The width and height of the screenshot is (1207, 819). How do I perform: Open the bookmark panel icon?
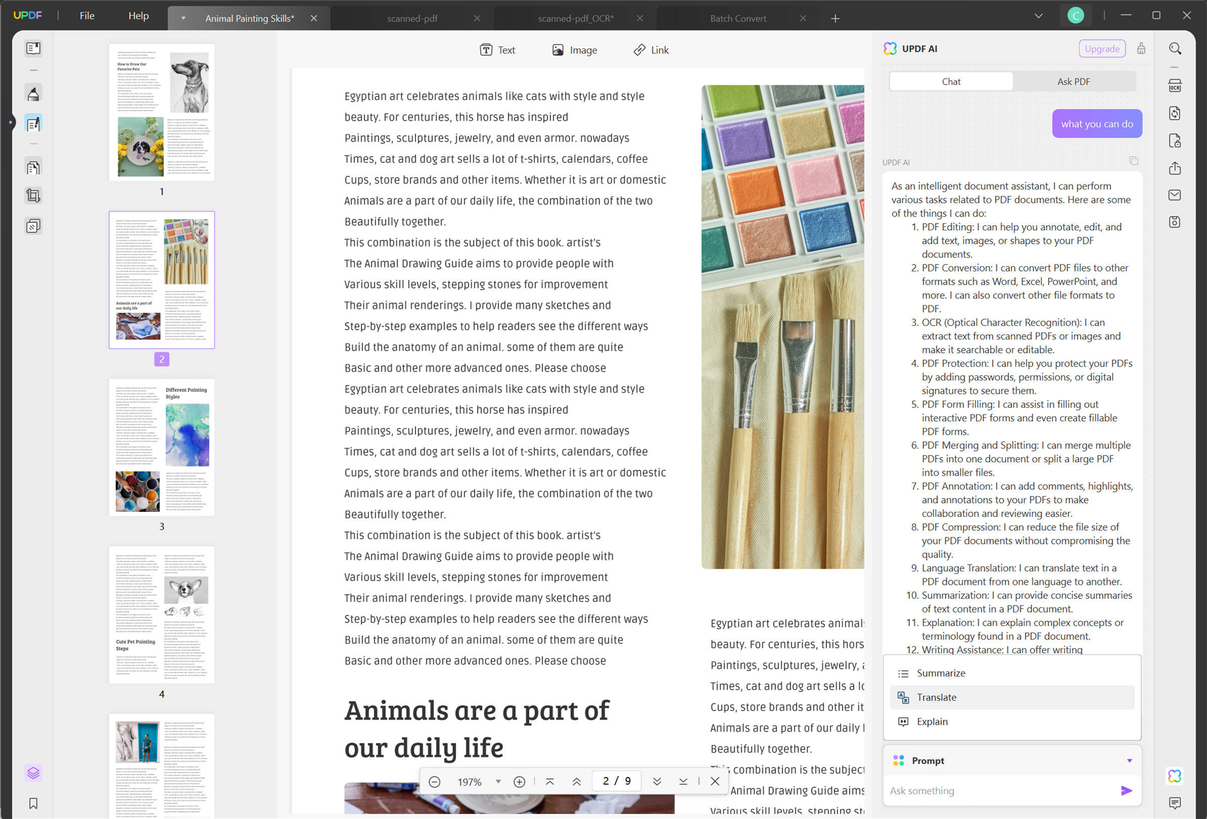pos(33,803)
